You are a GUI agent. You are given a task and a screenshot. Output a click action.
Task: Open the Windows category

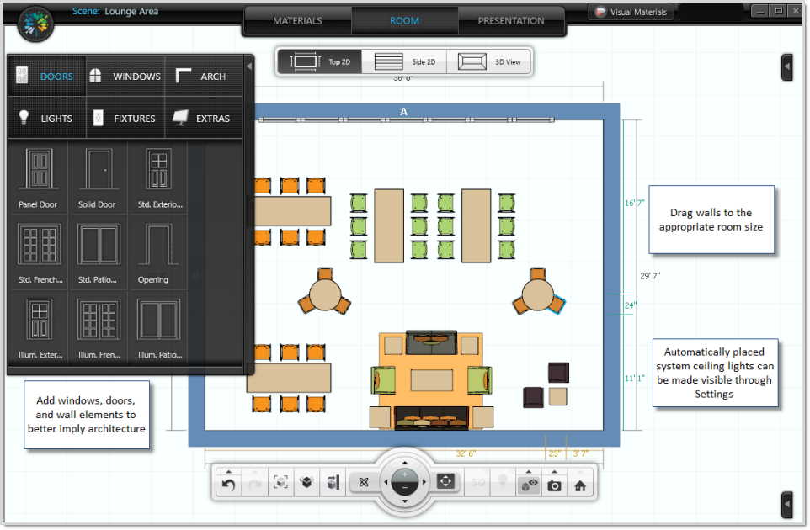coord(125,77)
